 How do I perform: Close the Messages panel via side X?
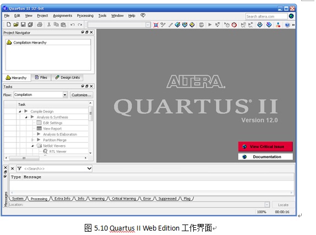click(x=6, y=168)
